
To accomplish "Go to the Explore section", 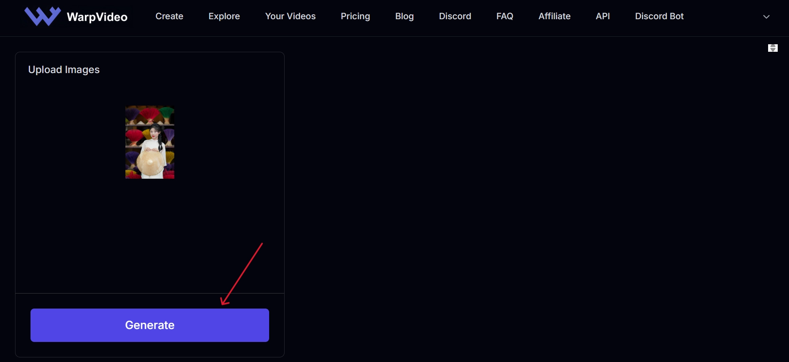I will pos(224,16).
